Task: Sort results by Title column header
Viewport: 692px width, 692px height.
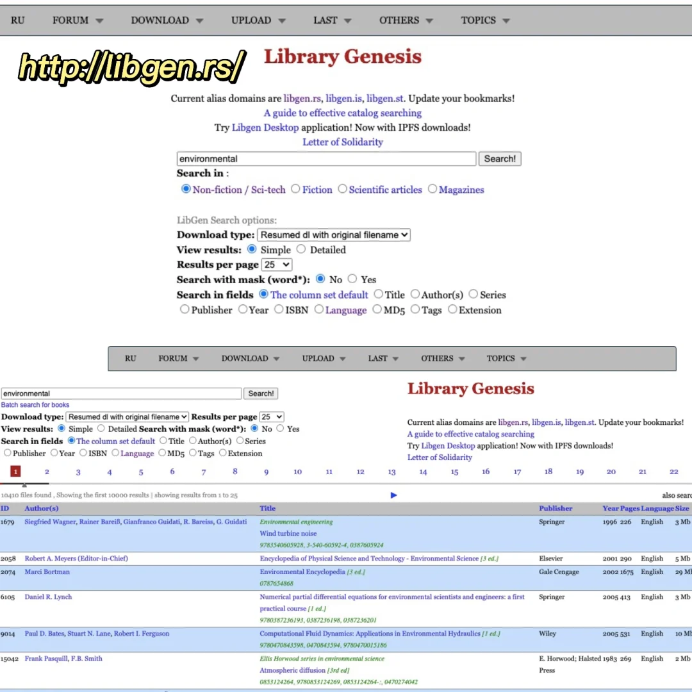Action: coord(267,508)
